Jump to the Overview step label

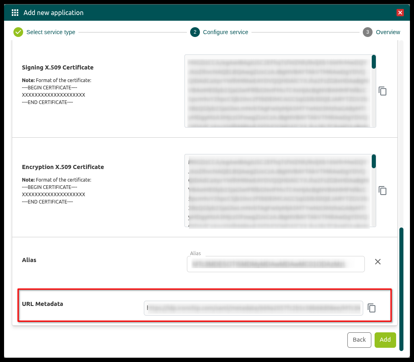coord(388,32)
